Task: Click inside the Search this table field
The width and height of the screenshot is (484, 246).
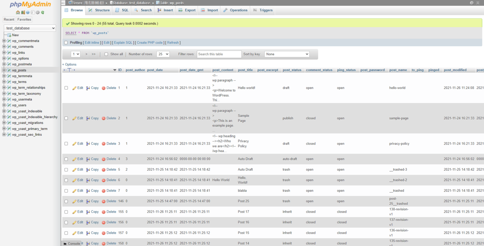Action: tap(219, 54)
